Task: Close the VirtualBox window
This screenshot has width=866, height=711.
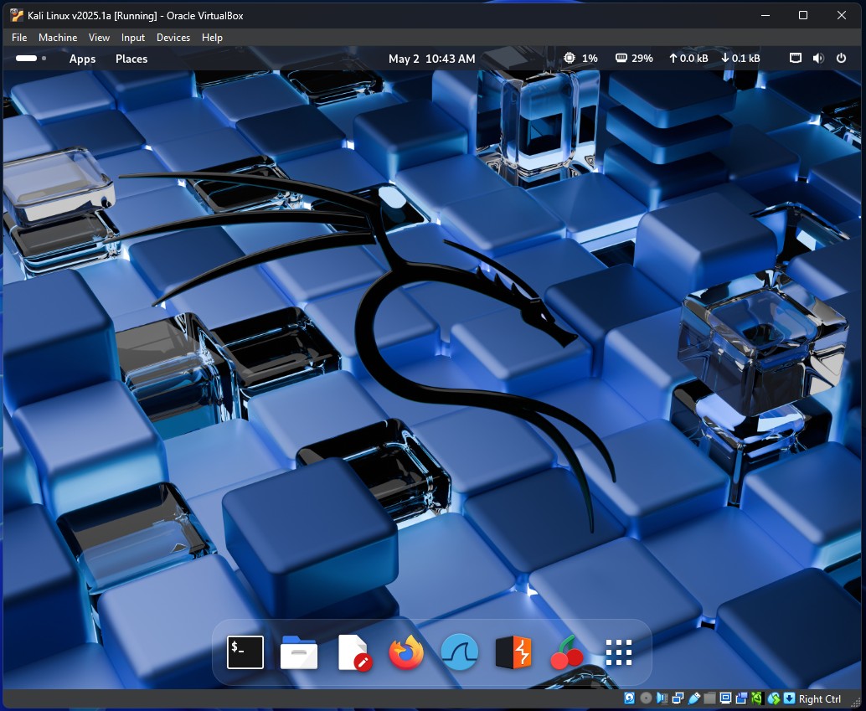Action: pos(842,15)
